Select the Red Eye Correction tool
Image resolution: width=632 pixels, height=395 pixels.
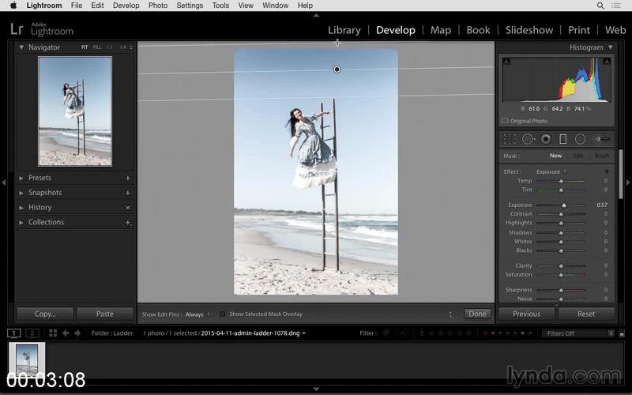(x=546, y=139)
